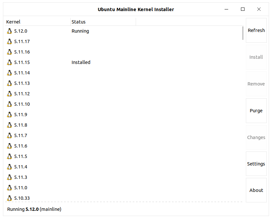Select kernel version 5.11.9 text
Screen dimensions: 272x219
point(21,115)
